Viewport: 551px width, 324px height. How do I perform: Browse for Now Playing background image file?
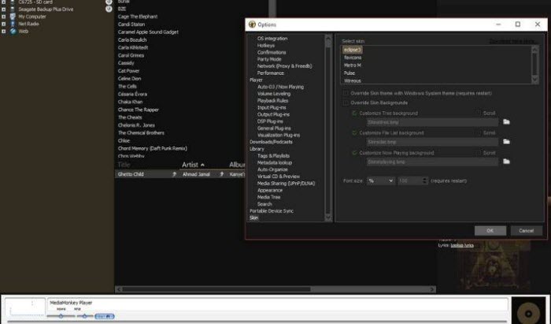click(x=506, y=161)
